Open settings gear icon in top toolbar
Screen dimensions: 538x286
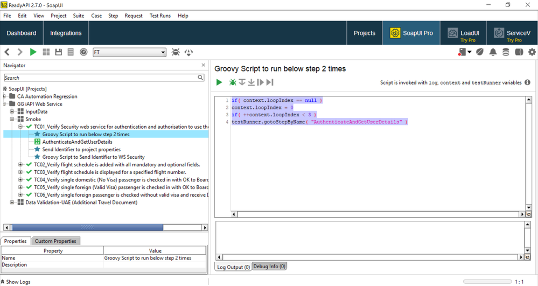532,52
